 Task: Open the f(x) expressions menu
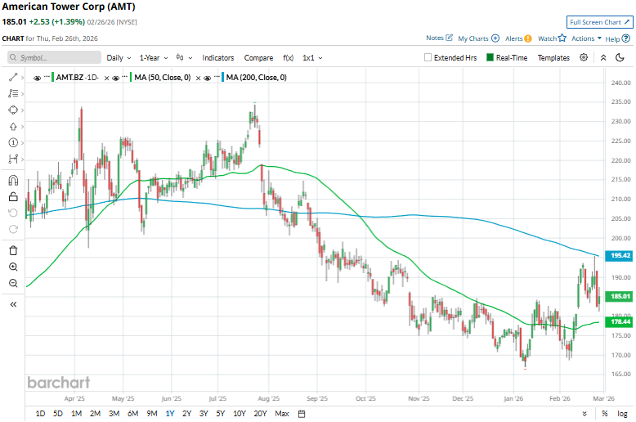pyautogui.click(x=288, y=58)
